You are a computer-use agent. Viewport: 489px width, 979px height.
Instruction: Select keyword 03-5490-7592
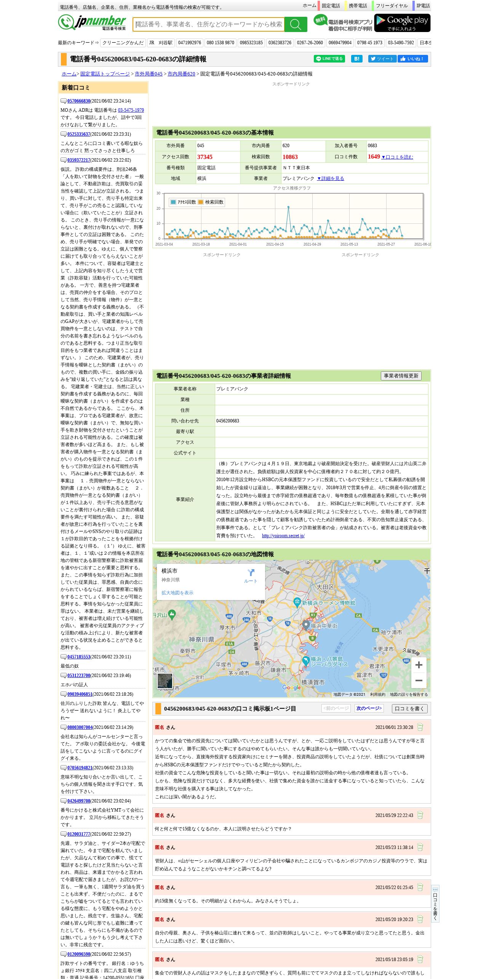coord(401,43)
